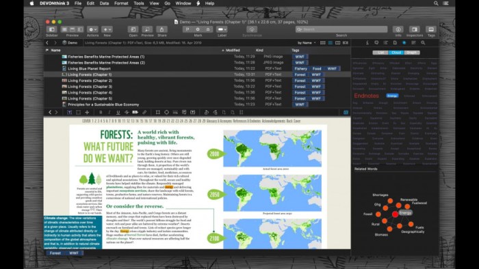Select the Living Forests (Chapter 3) row
This screenshot has height=269, width=479.
pyautogui.click(x=197, y=87)
